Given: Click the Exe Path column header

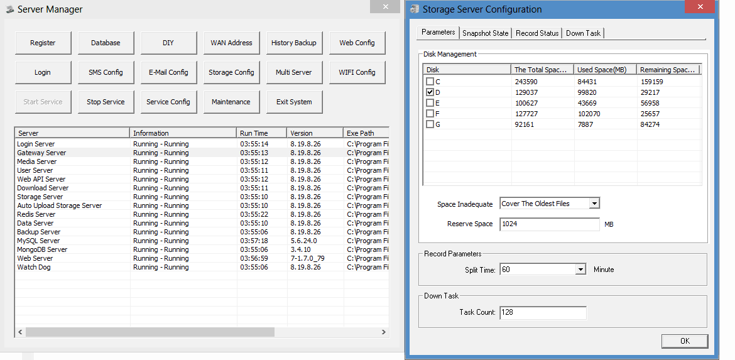Looking at the screenshot, I should click(367, 133).
